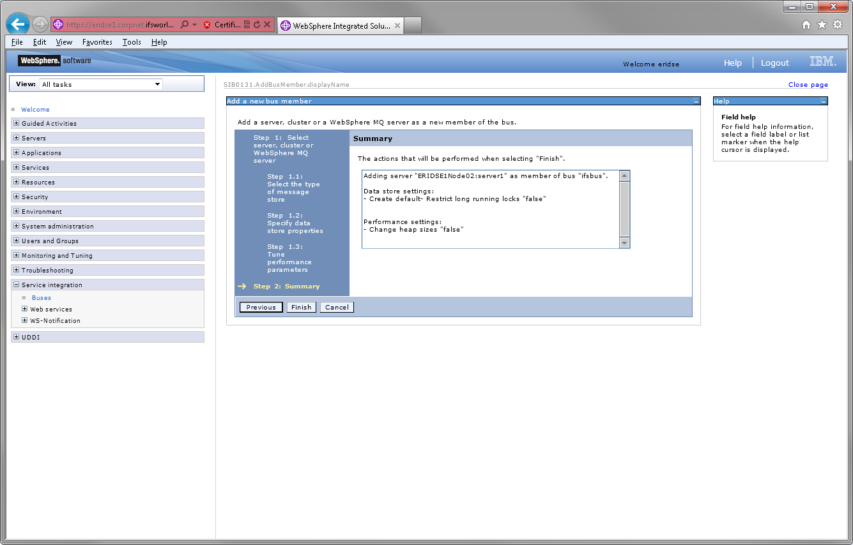Click the IBM logo
853x545 pixels.
pos(822,61)
